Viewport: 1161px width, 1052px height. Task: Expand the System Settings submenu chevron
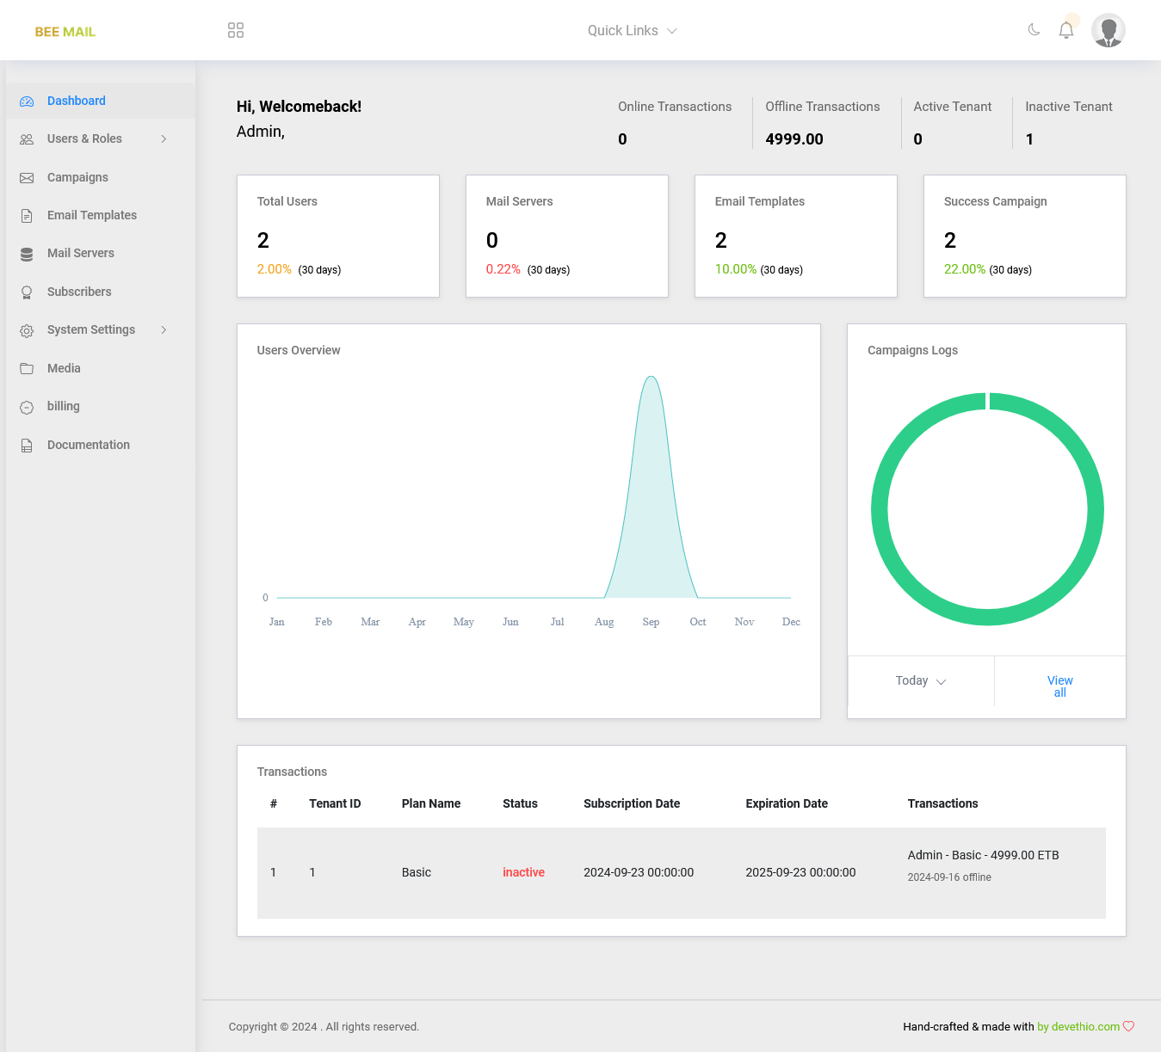click(x=164, y=330)
